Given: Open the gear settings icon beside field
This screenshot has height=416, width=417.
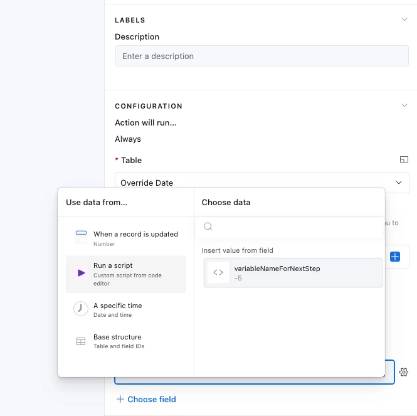Looking at the screenshot, I should click(404, 372).
